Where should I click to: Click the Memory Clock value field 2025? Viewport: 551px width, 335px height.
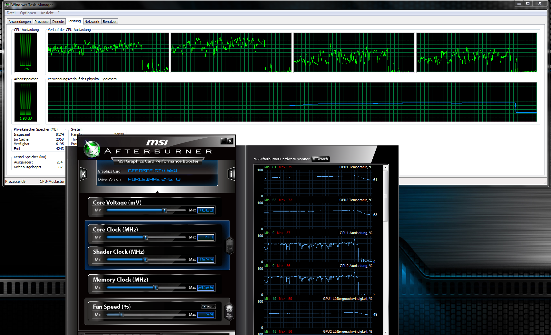(206, 288)
